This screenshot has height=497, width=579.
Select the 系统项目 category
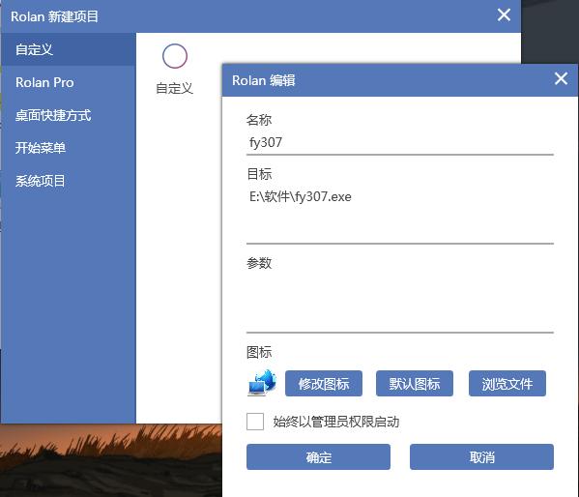coord(69,181)
